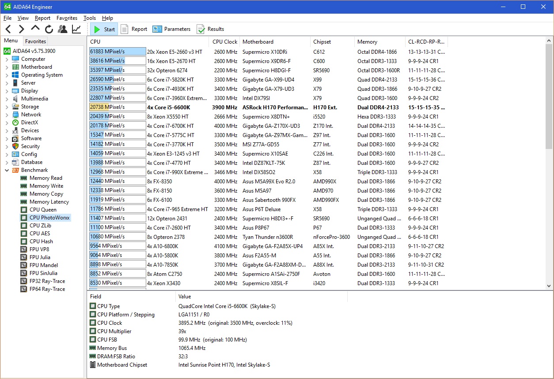Open Memory Write benchmark
Viewport: 554px width, 379px height.
tap(46, 186)
